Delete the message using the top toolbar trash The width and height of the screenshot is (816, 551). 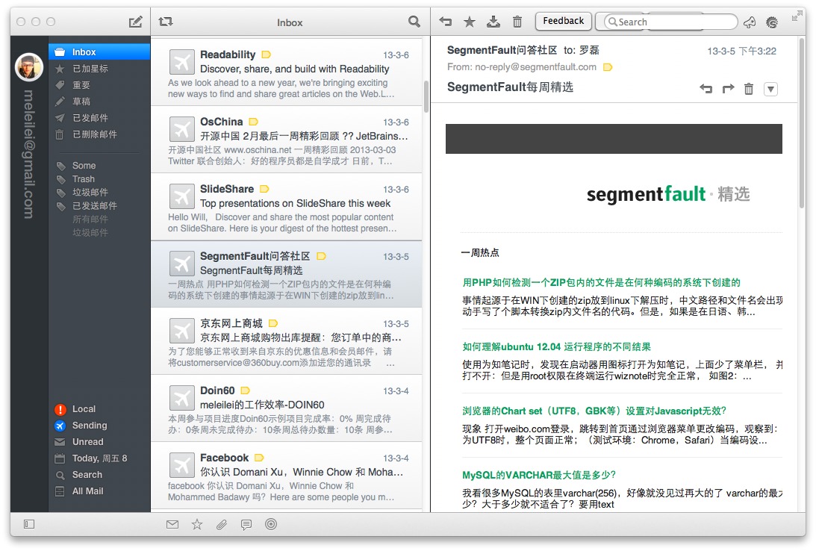click(517, 22)
